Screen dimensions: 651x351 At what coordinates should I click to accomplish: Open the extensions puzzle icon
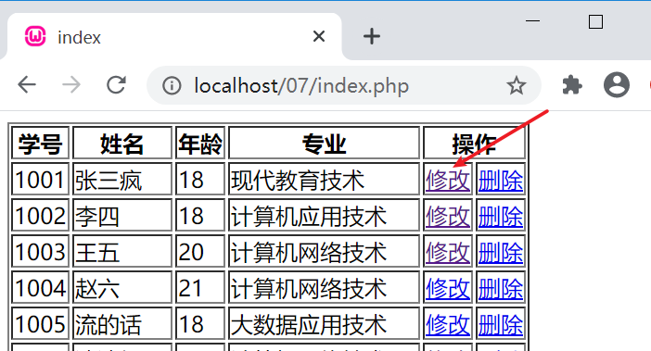pyautogui.click(x=572, y=85)
